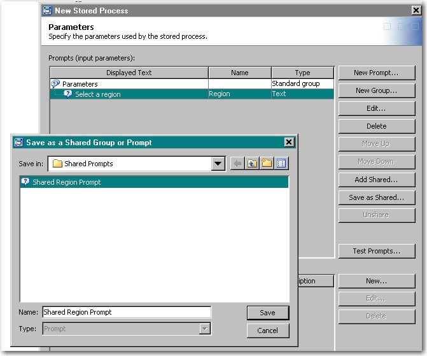Expand the Type dropdown arrow
427x356 pixels.
coord(204,329)
